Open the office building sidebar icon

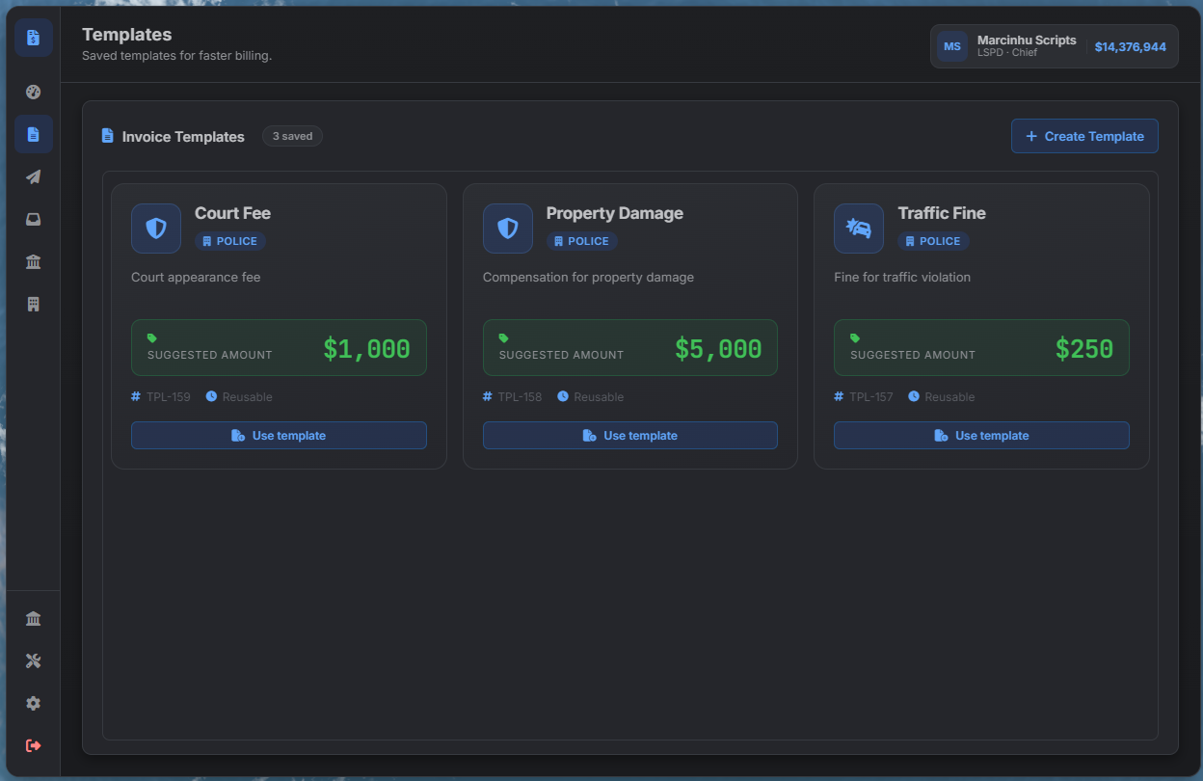34,304
